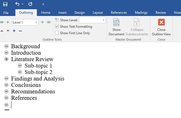Select the References heading bullet
This screenshot has width=181, height=118.
pyautogui.click(x=6, y=98)
